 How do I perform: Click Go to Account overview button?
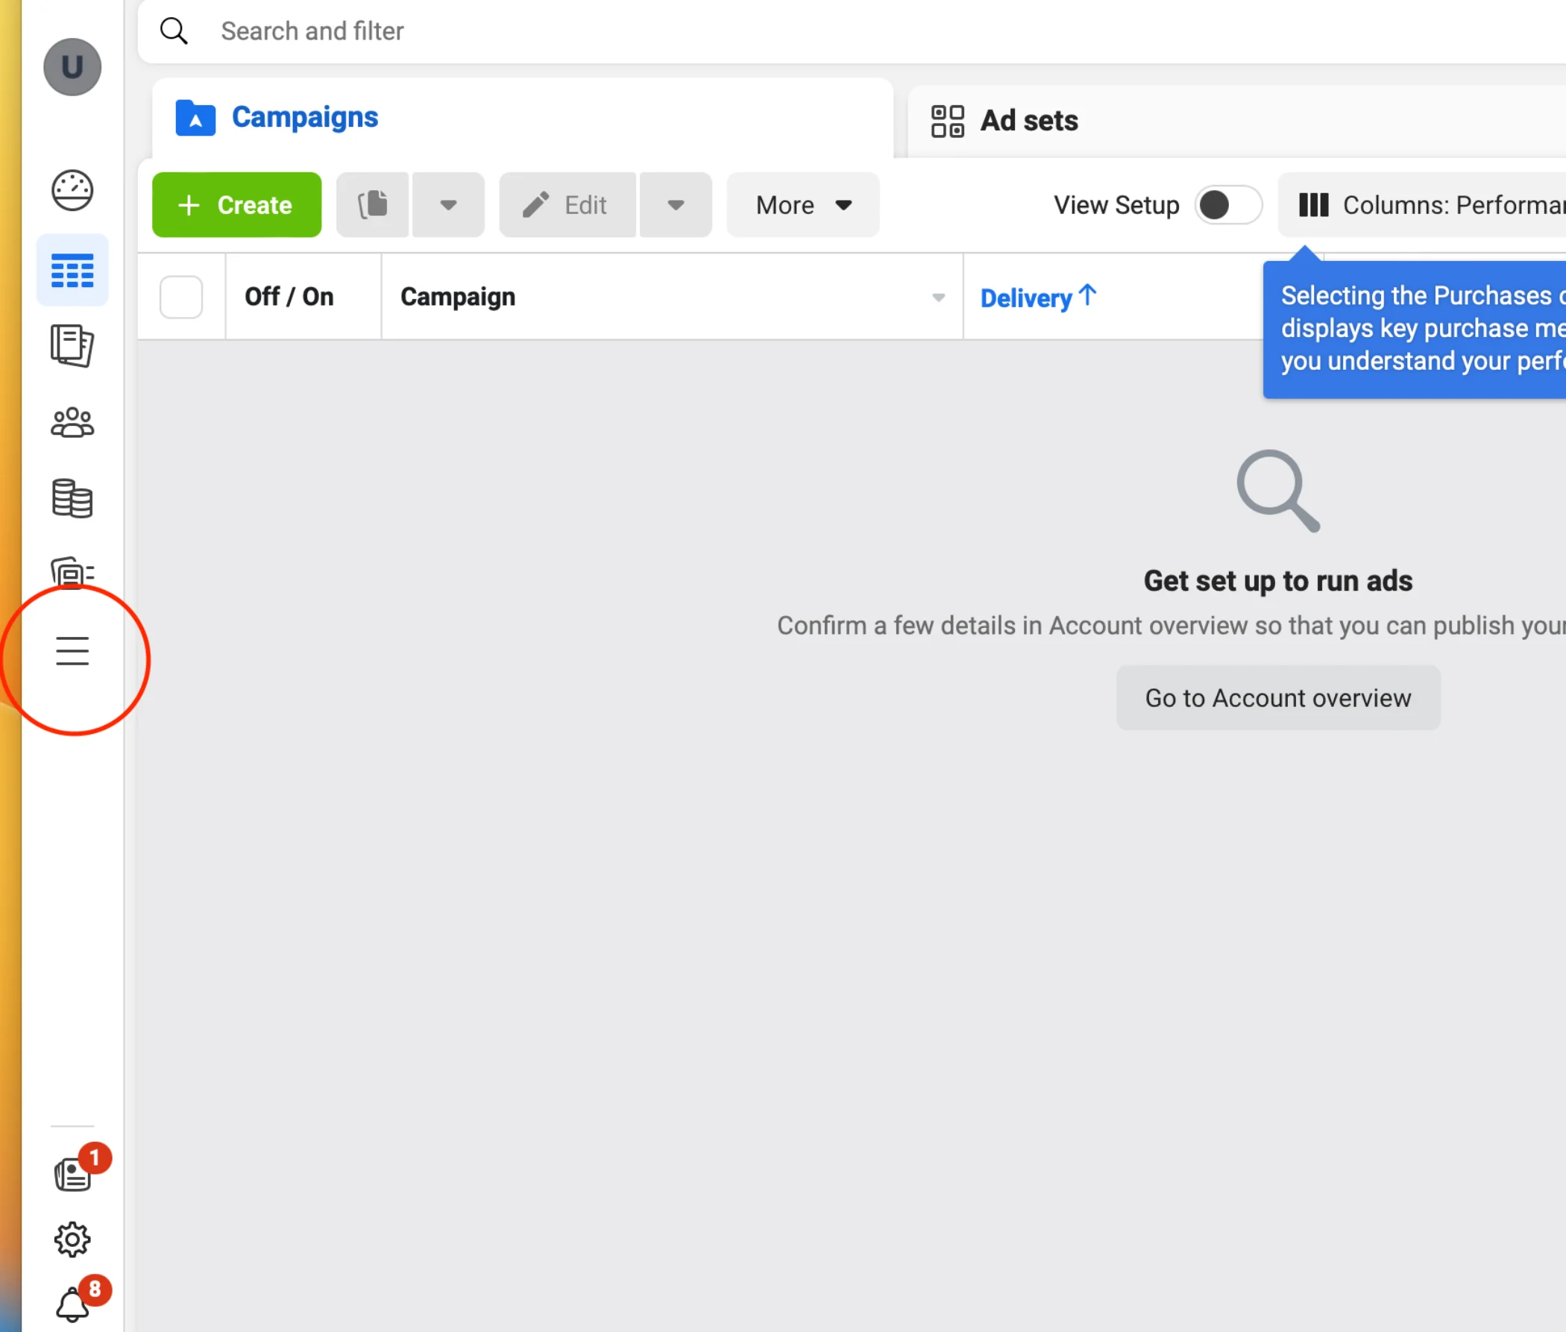click(1277, 698)
